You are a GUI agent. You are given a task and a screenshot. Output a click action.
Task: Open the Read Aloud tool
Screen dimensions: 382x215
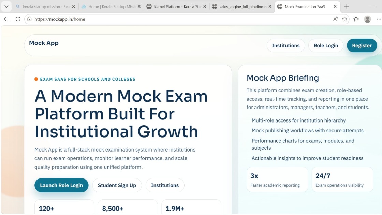tap(336, 19)
